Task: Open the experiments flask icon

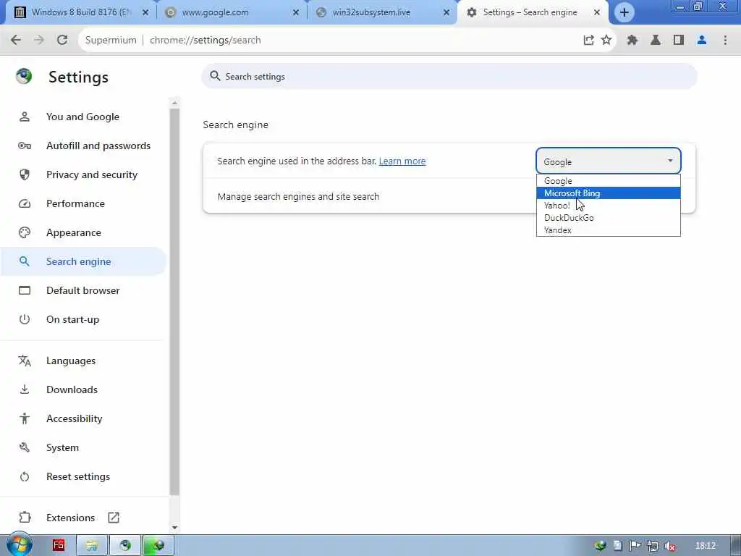Action: click(656, 41)
